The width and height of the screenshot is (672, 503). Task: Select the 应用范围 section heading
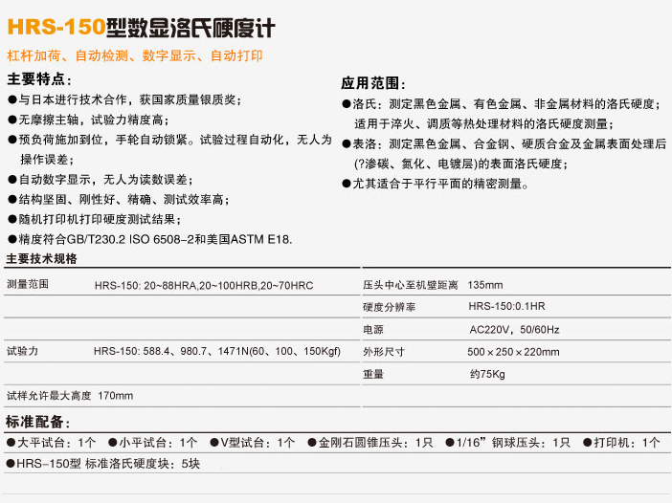[x=374, y=83]
